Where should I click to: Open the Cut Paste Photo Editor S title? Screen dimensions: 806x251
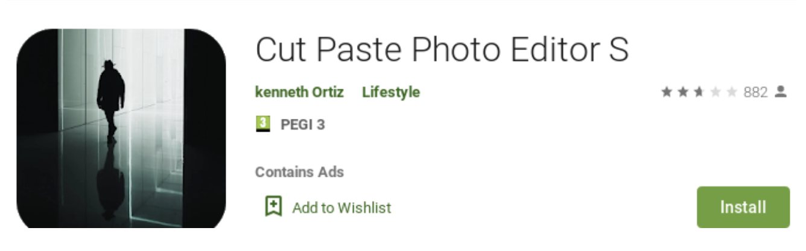click(442, 49)
